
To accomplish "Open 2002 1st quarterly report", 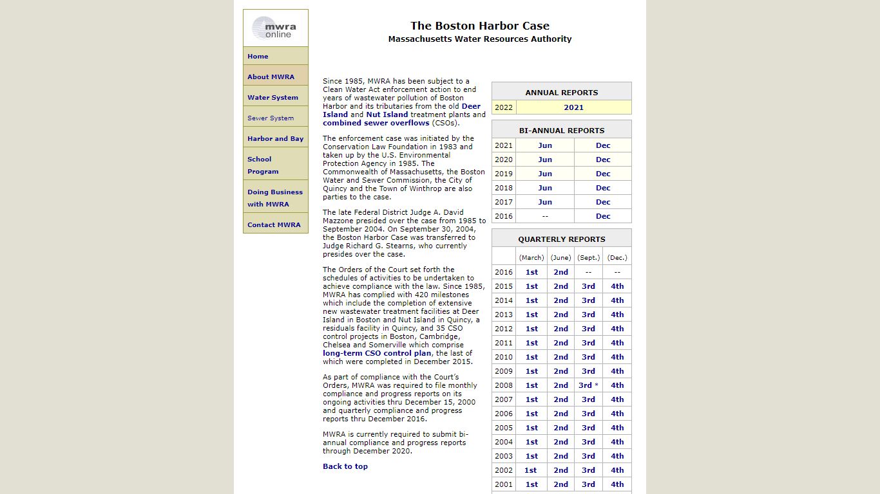I will (x=530, y=470).
